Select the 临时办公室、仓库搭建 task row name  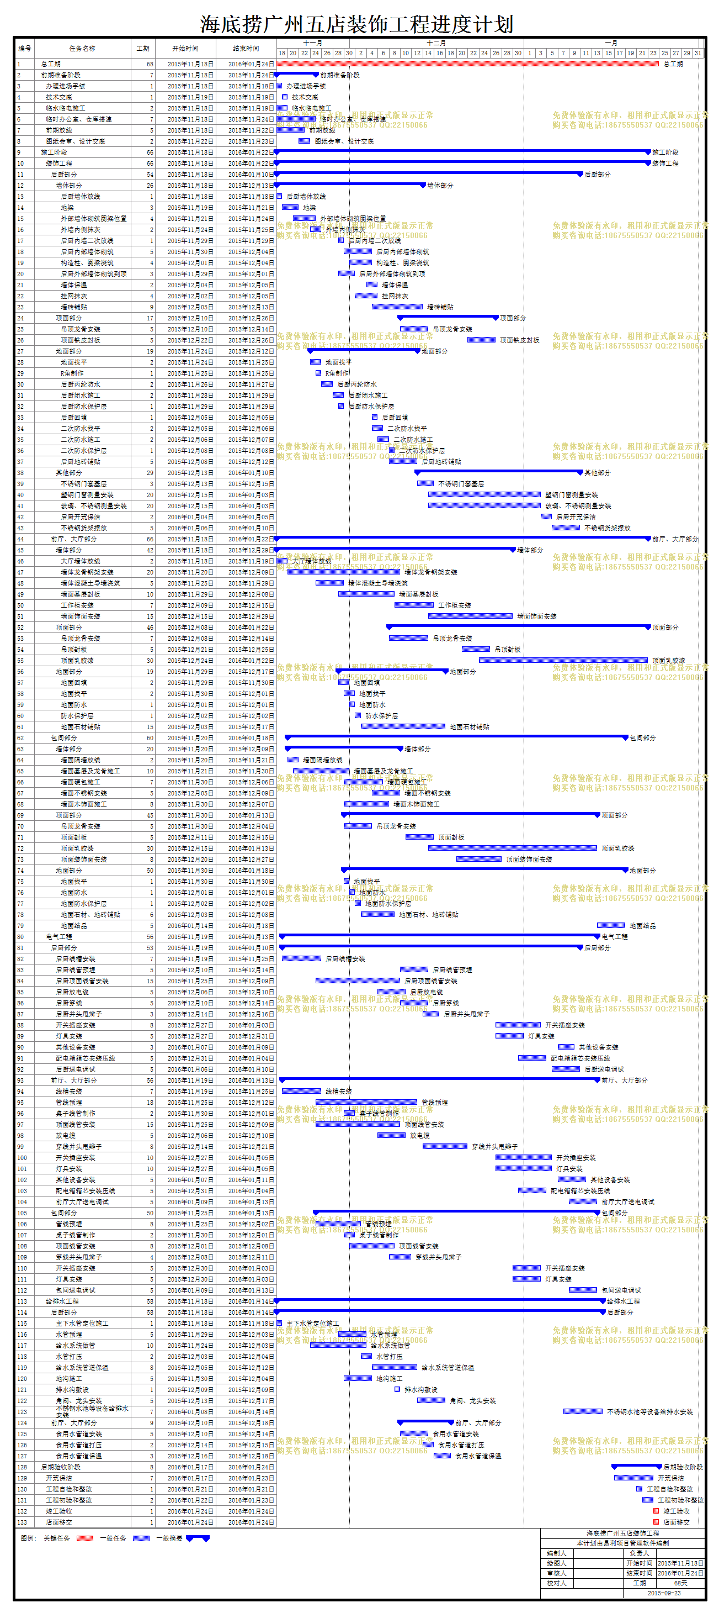tap(79, 119)
